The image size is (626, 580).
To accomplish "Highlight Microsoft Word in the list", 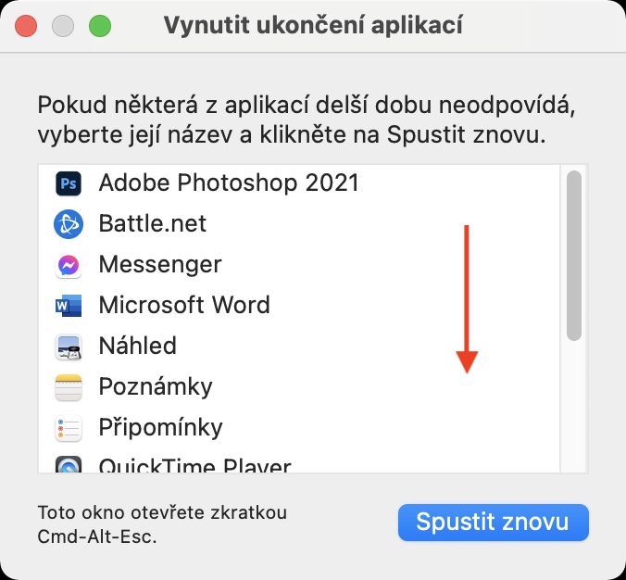I will pos(184,306).
